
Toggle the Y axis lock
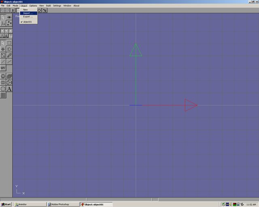click(x=6, y=31)
